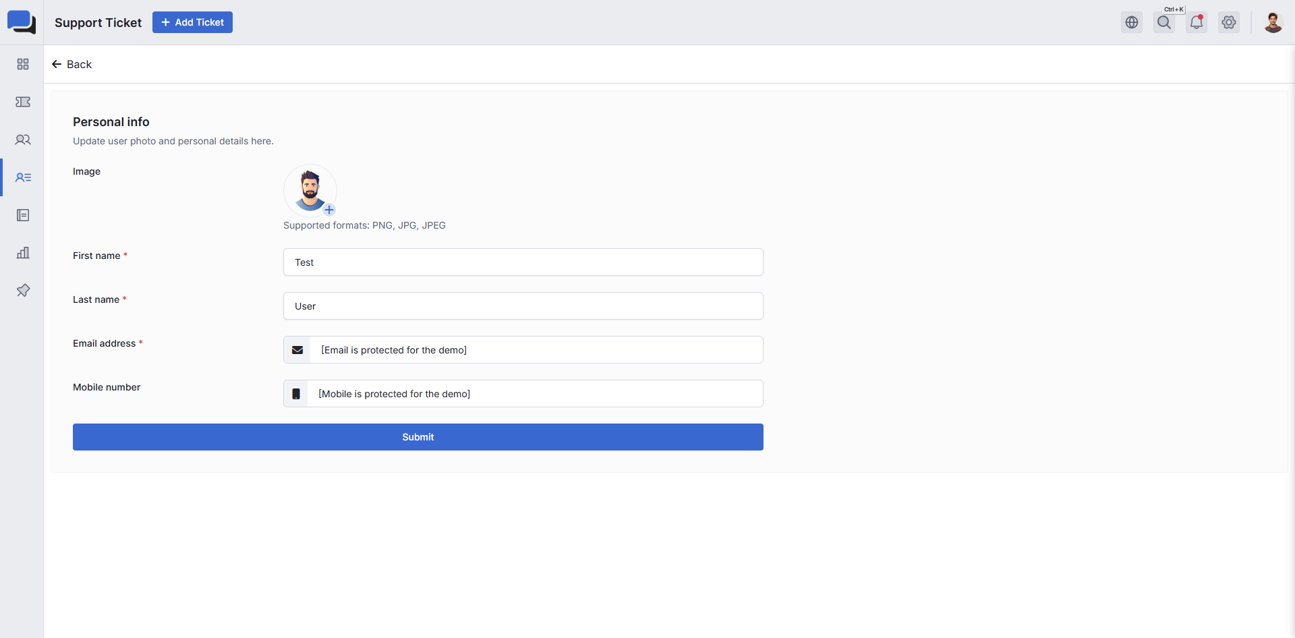This screenshot has height=638, width=1295.
Task: Click the Add Ticket button
Action: click(x=192, y=22)
